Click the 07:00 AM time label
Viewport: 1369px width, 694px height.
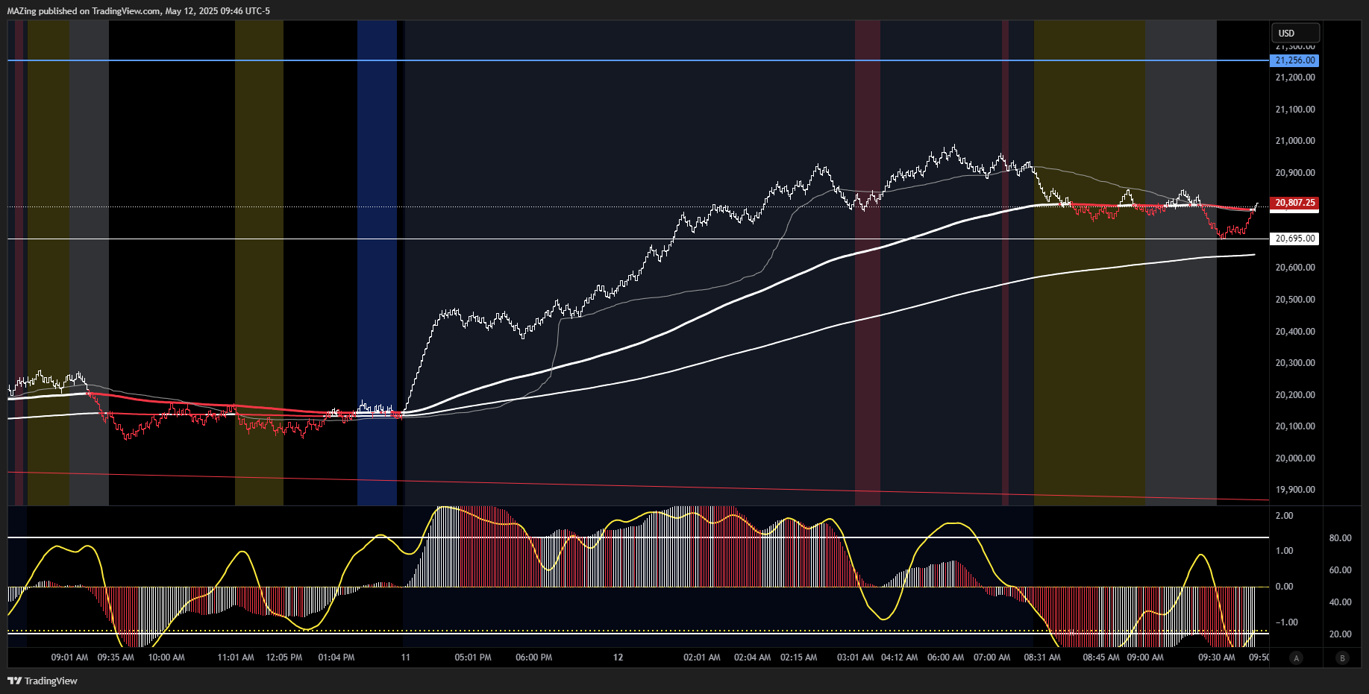(x=992, y=657)
